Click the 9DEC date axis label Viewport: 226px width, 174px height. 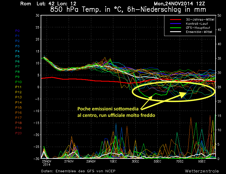[202, 162]
